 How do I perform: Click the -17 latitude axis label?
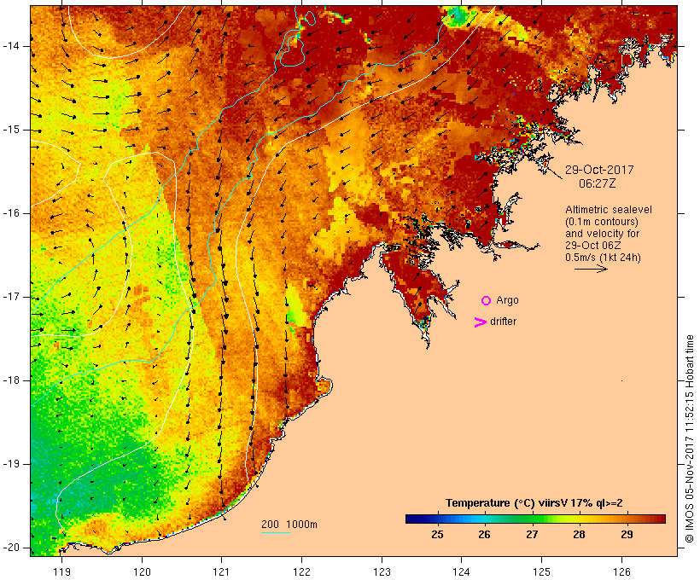(x=10, y=297)
